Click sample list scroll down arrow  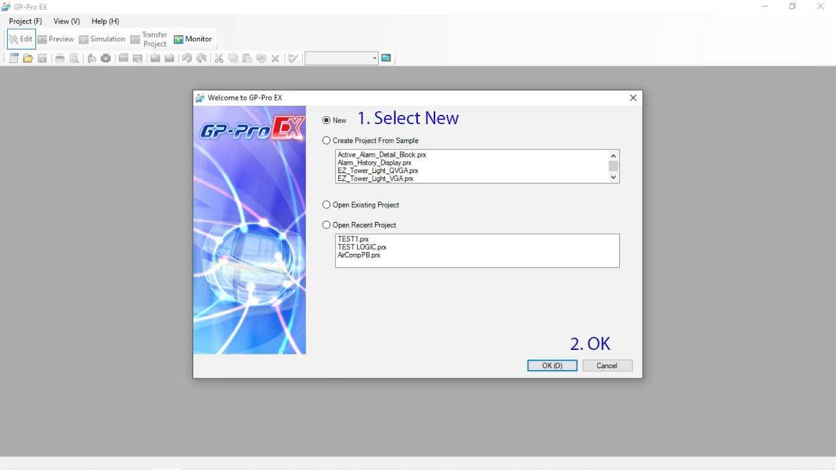(x=613, y=177)
